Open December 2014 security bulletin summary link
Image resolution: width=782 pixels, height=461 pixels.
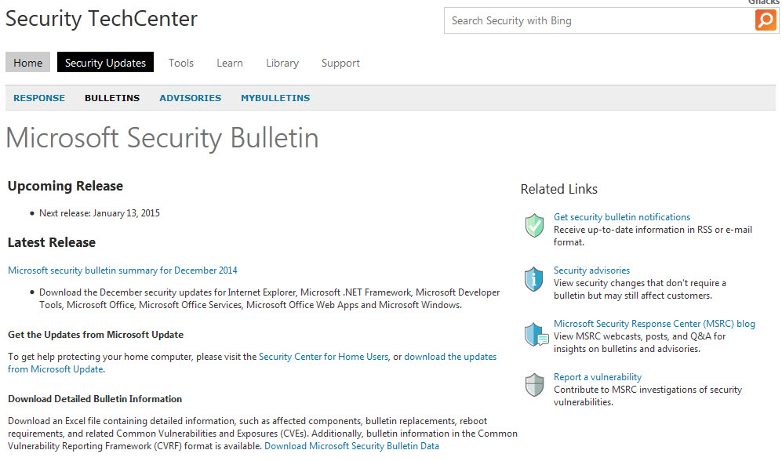coord(122,270)
